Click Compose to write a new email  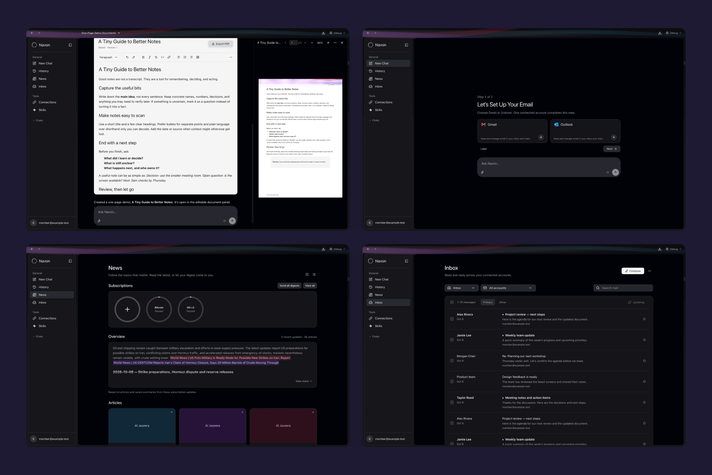[x=633, y=271]
